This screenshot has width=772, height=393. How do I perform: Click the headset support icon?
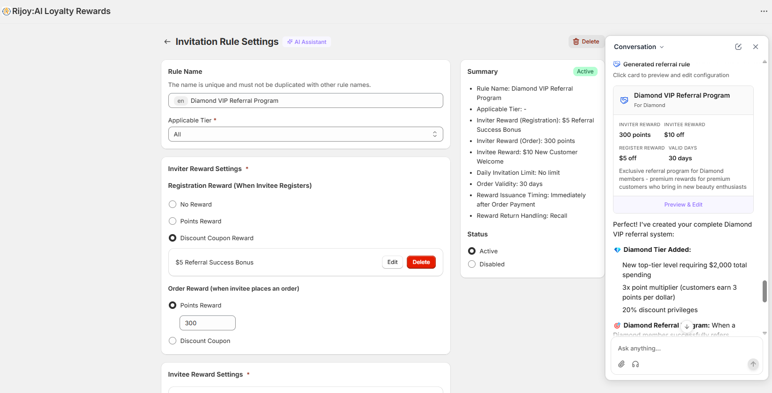635,364
